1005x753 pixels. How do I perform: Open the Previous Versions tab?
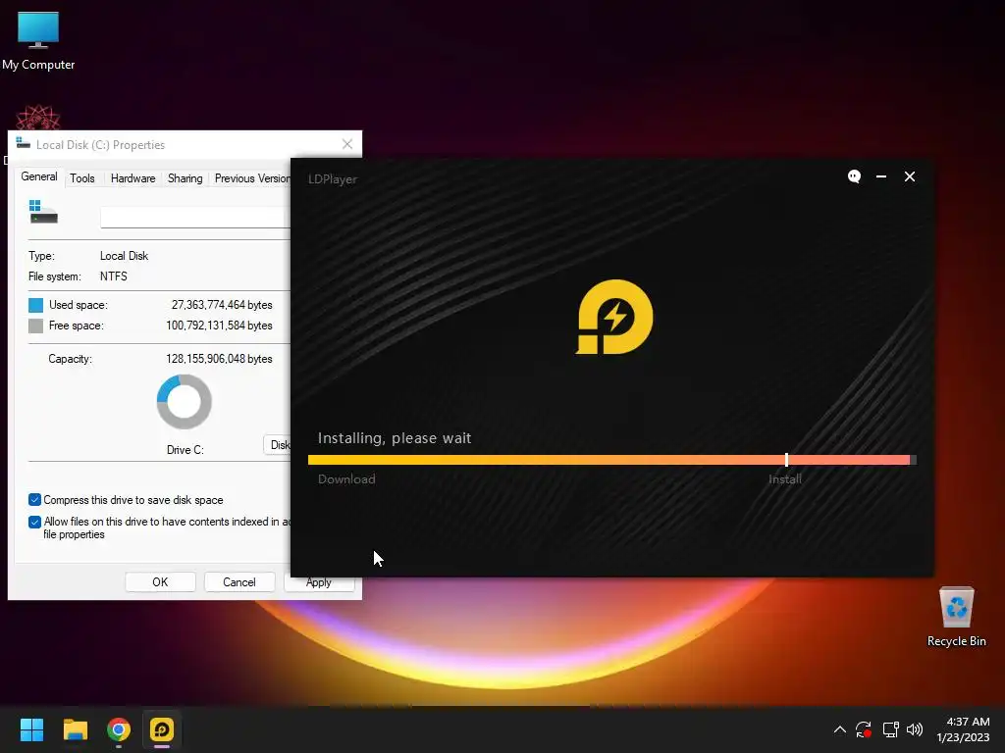252,178
